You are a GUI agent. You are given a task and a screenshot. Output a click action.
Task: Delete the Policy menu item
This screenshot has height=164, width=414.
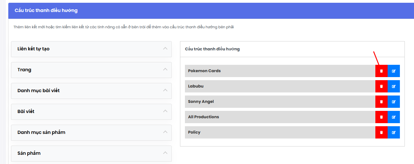coord(381,132)
